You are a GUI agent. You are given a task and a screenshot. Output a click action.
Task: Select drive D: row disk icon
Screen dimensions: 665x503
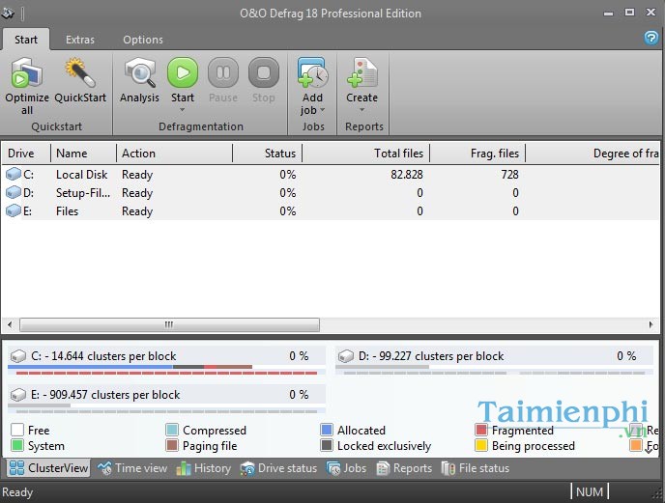coord(14,192)
